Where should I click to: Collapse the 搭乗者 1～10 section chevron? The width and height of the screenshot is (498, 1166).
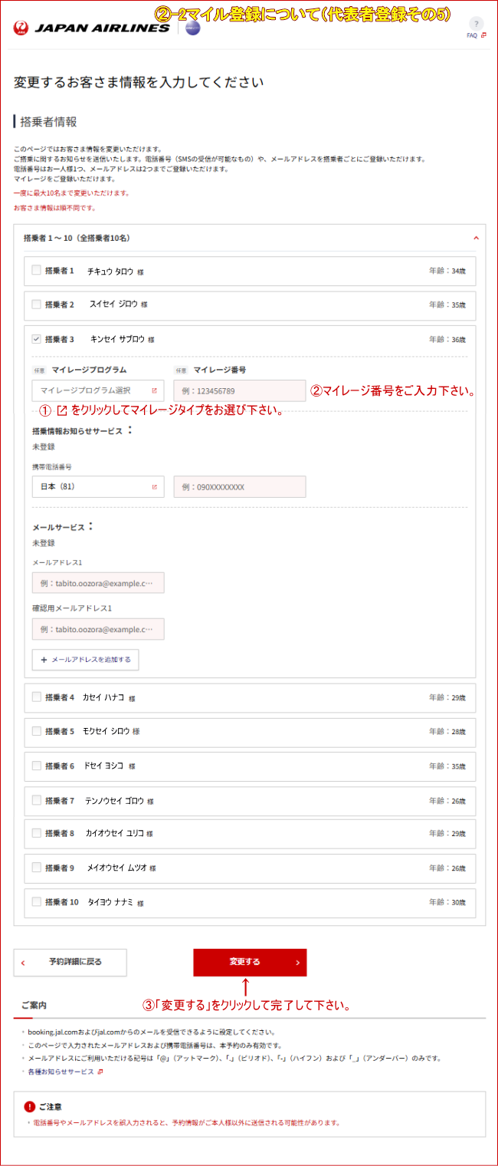476,239
